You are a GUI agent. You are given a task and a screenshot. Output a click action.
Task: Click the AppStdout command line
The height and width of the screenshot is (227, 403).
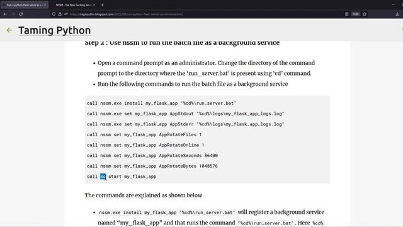[x=186, y=113]
